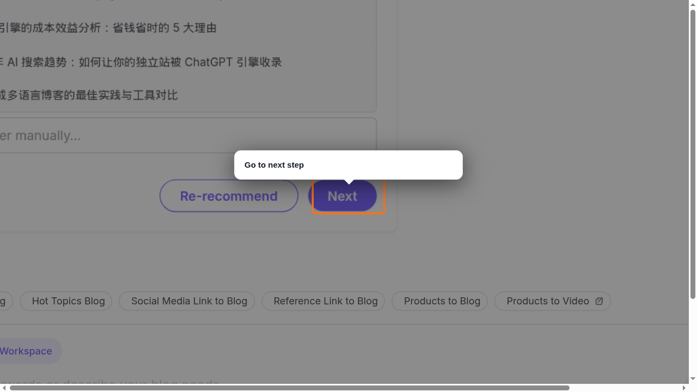Click the horizontal scrollbar thumb
The height and width of the screenshot is (392, 697).
[x=289, y=388]
